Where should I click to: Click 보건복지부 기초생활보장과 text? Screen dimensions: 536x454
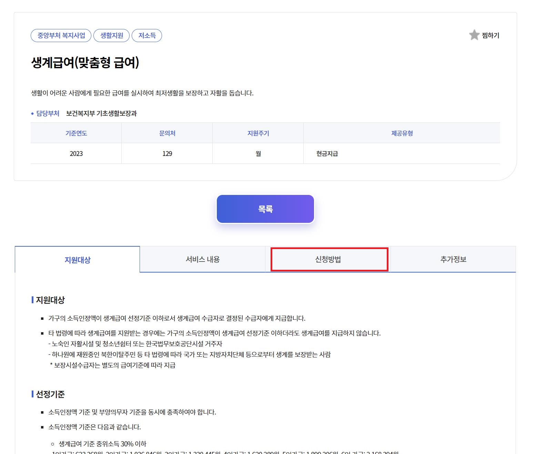pyautogui.click(x=101, y=113)
